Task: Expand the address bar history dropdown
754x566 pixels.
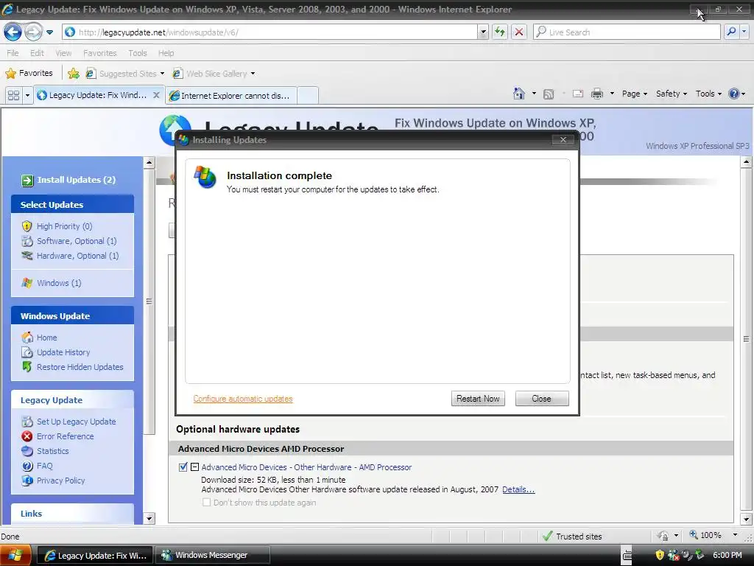Action: pyautogui.click(x=483, y=32)
